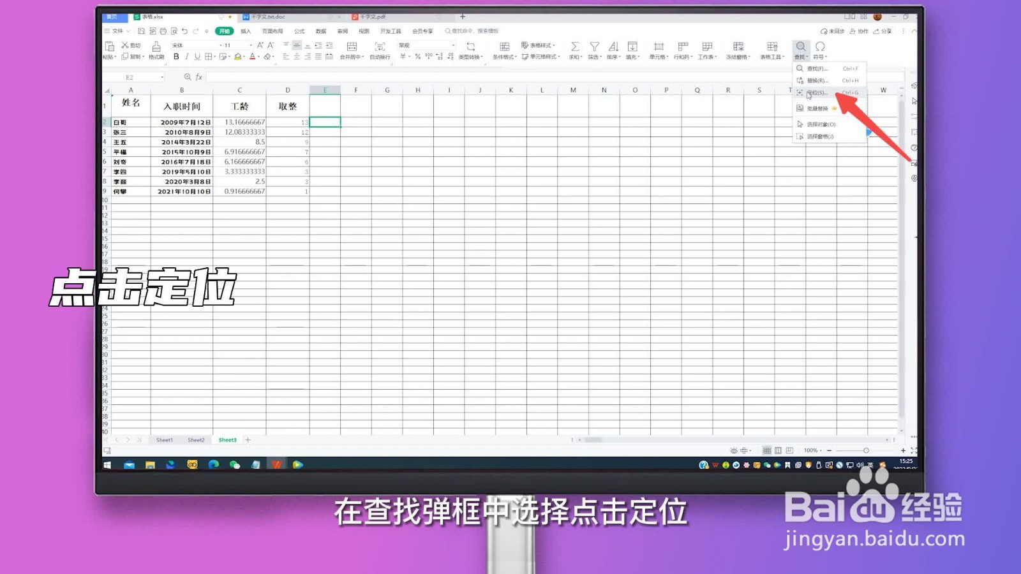Click the Print icon in quick toolbar
This screenshot has height=574, width=1021.
pos(163,31)
